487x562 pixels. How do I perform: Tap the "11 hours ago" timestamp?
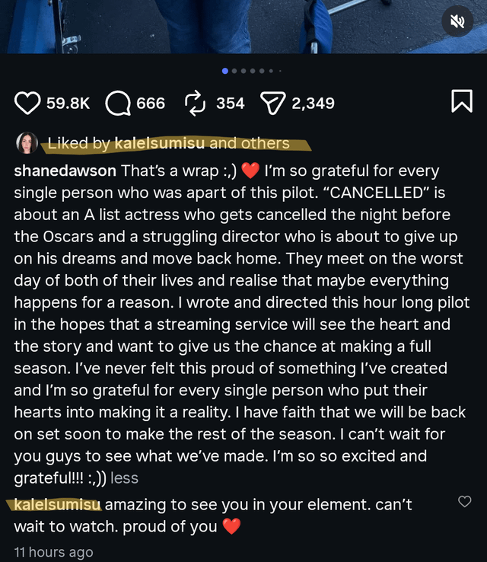tap(53, 552)
